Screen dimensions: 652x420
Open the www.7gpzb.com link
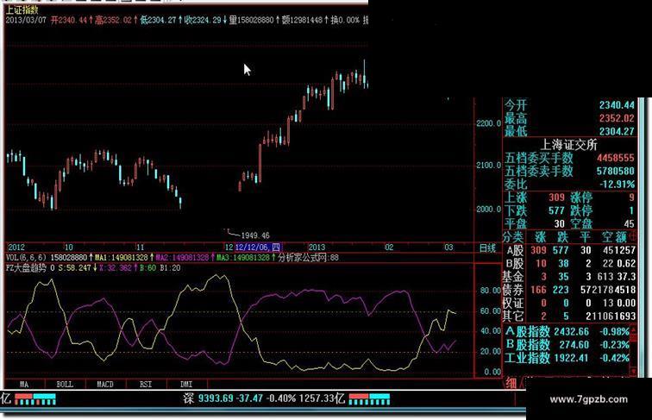[x=588, y=399]
